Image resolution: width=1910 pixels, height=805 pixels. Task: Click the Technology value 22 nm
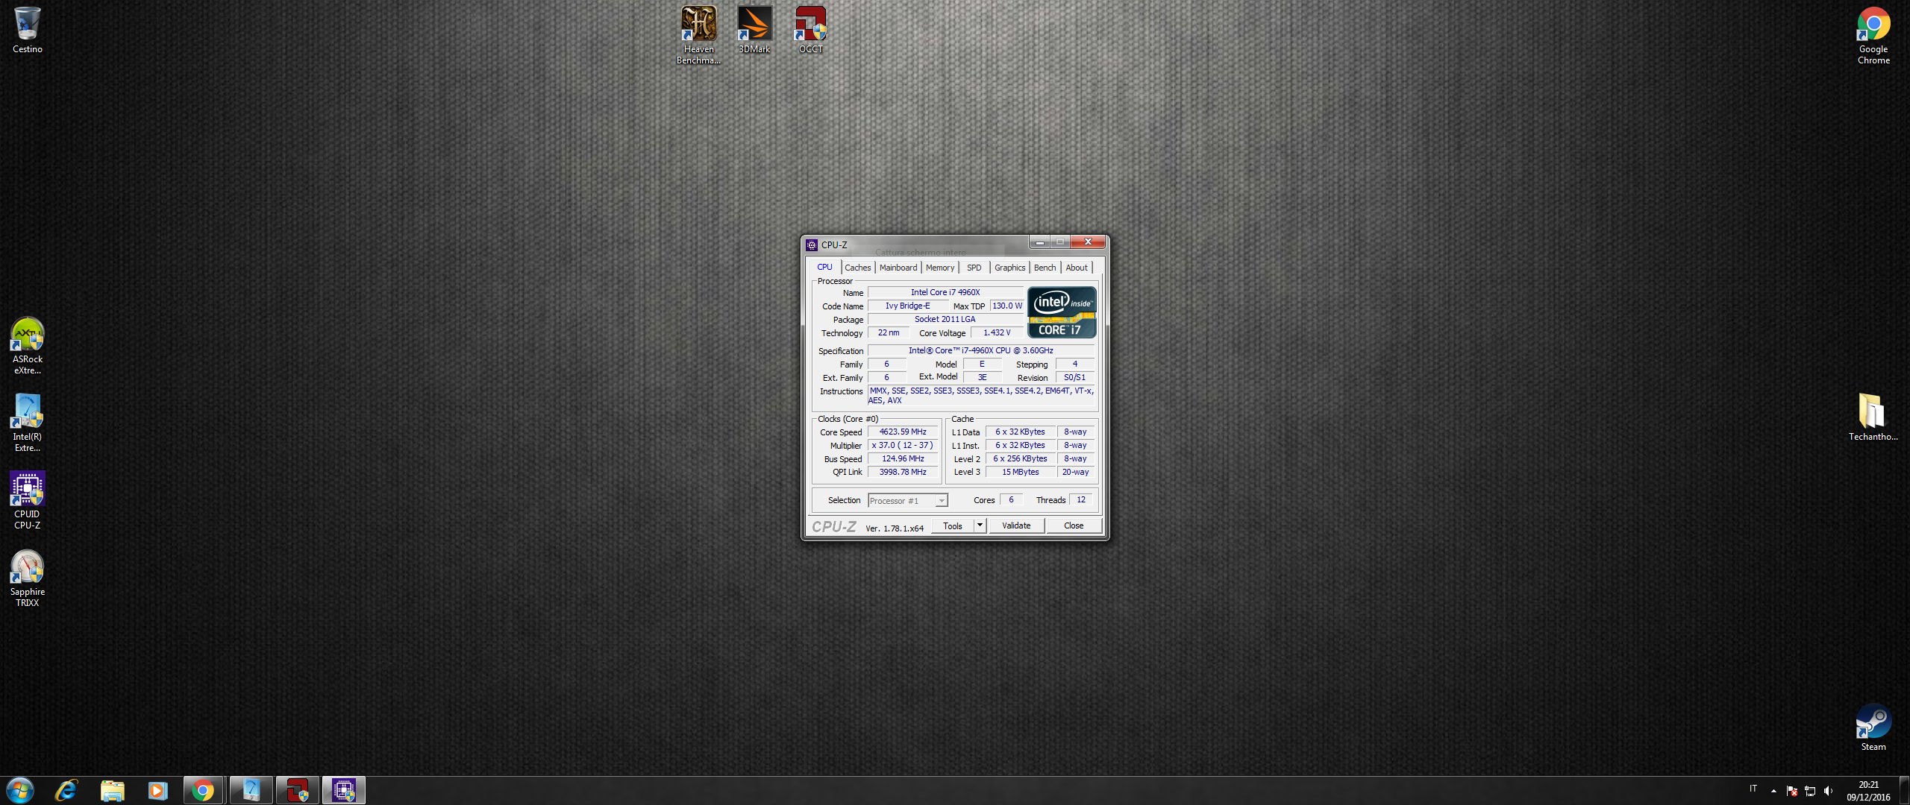tap(889, 332)
